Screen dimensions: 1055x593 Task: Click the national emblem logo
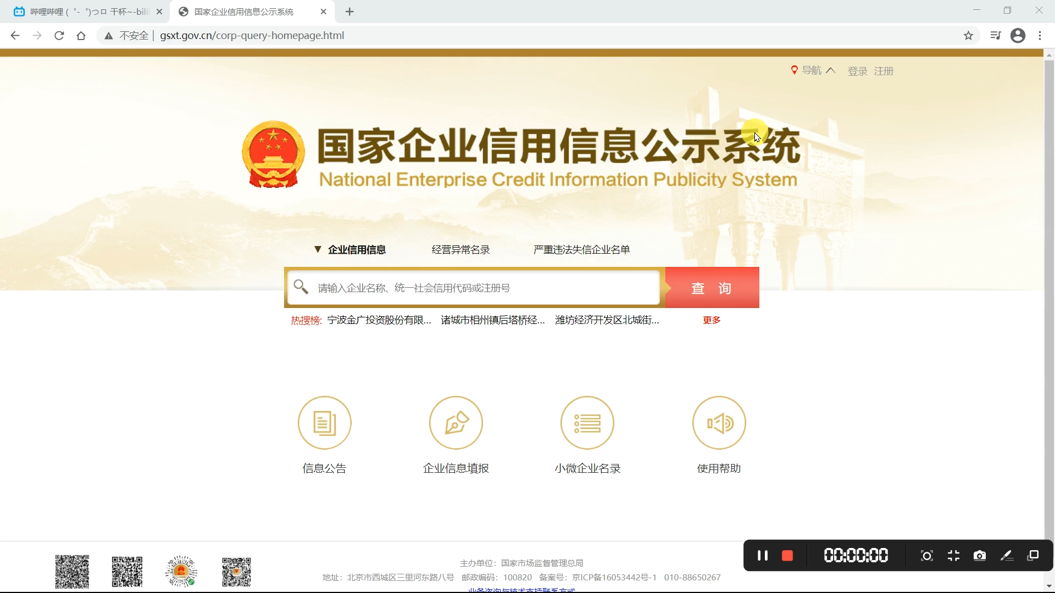(273, 154)
